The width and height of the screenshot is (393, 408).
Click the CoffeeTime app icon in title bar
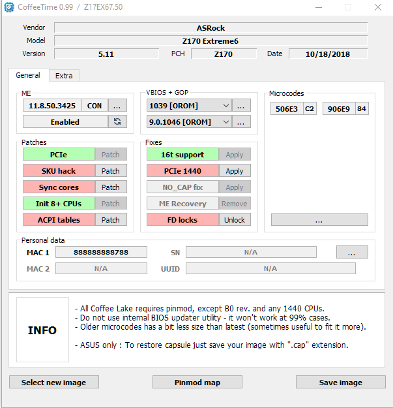[9, 7]
